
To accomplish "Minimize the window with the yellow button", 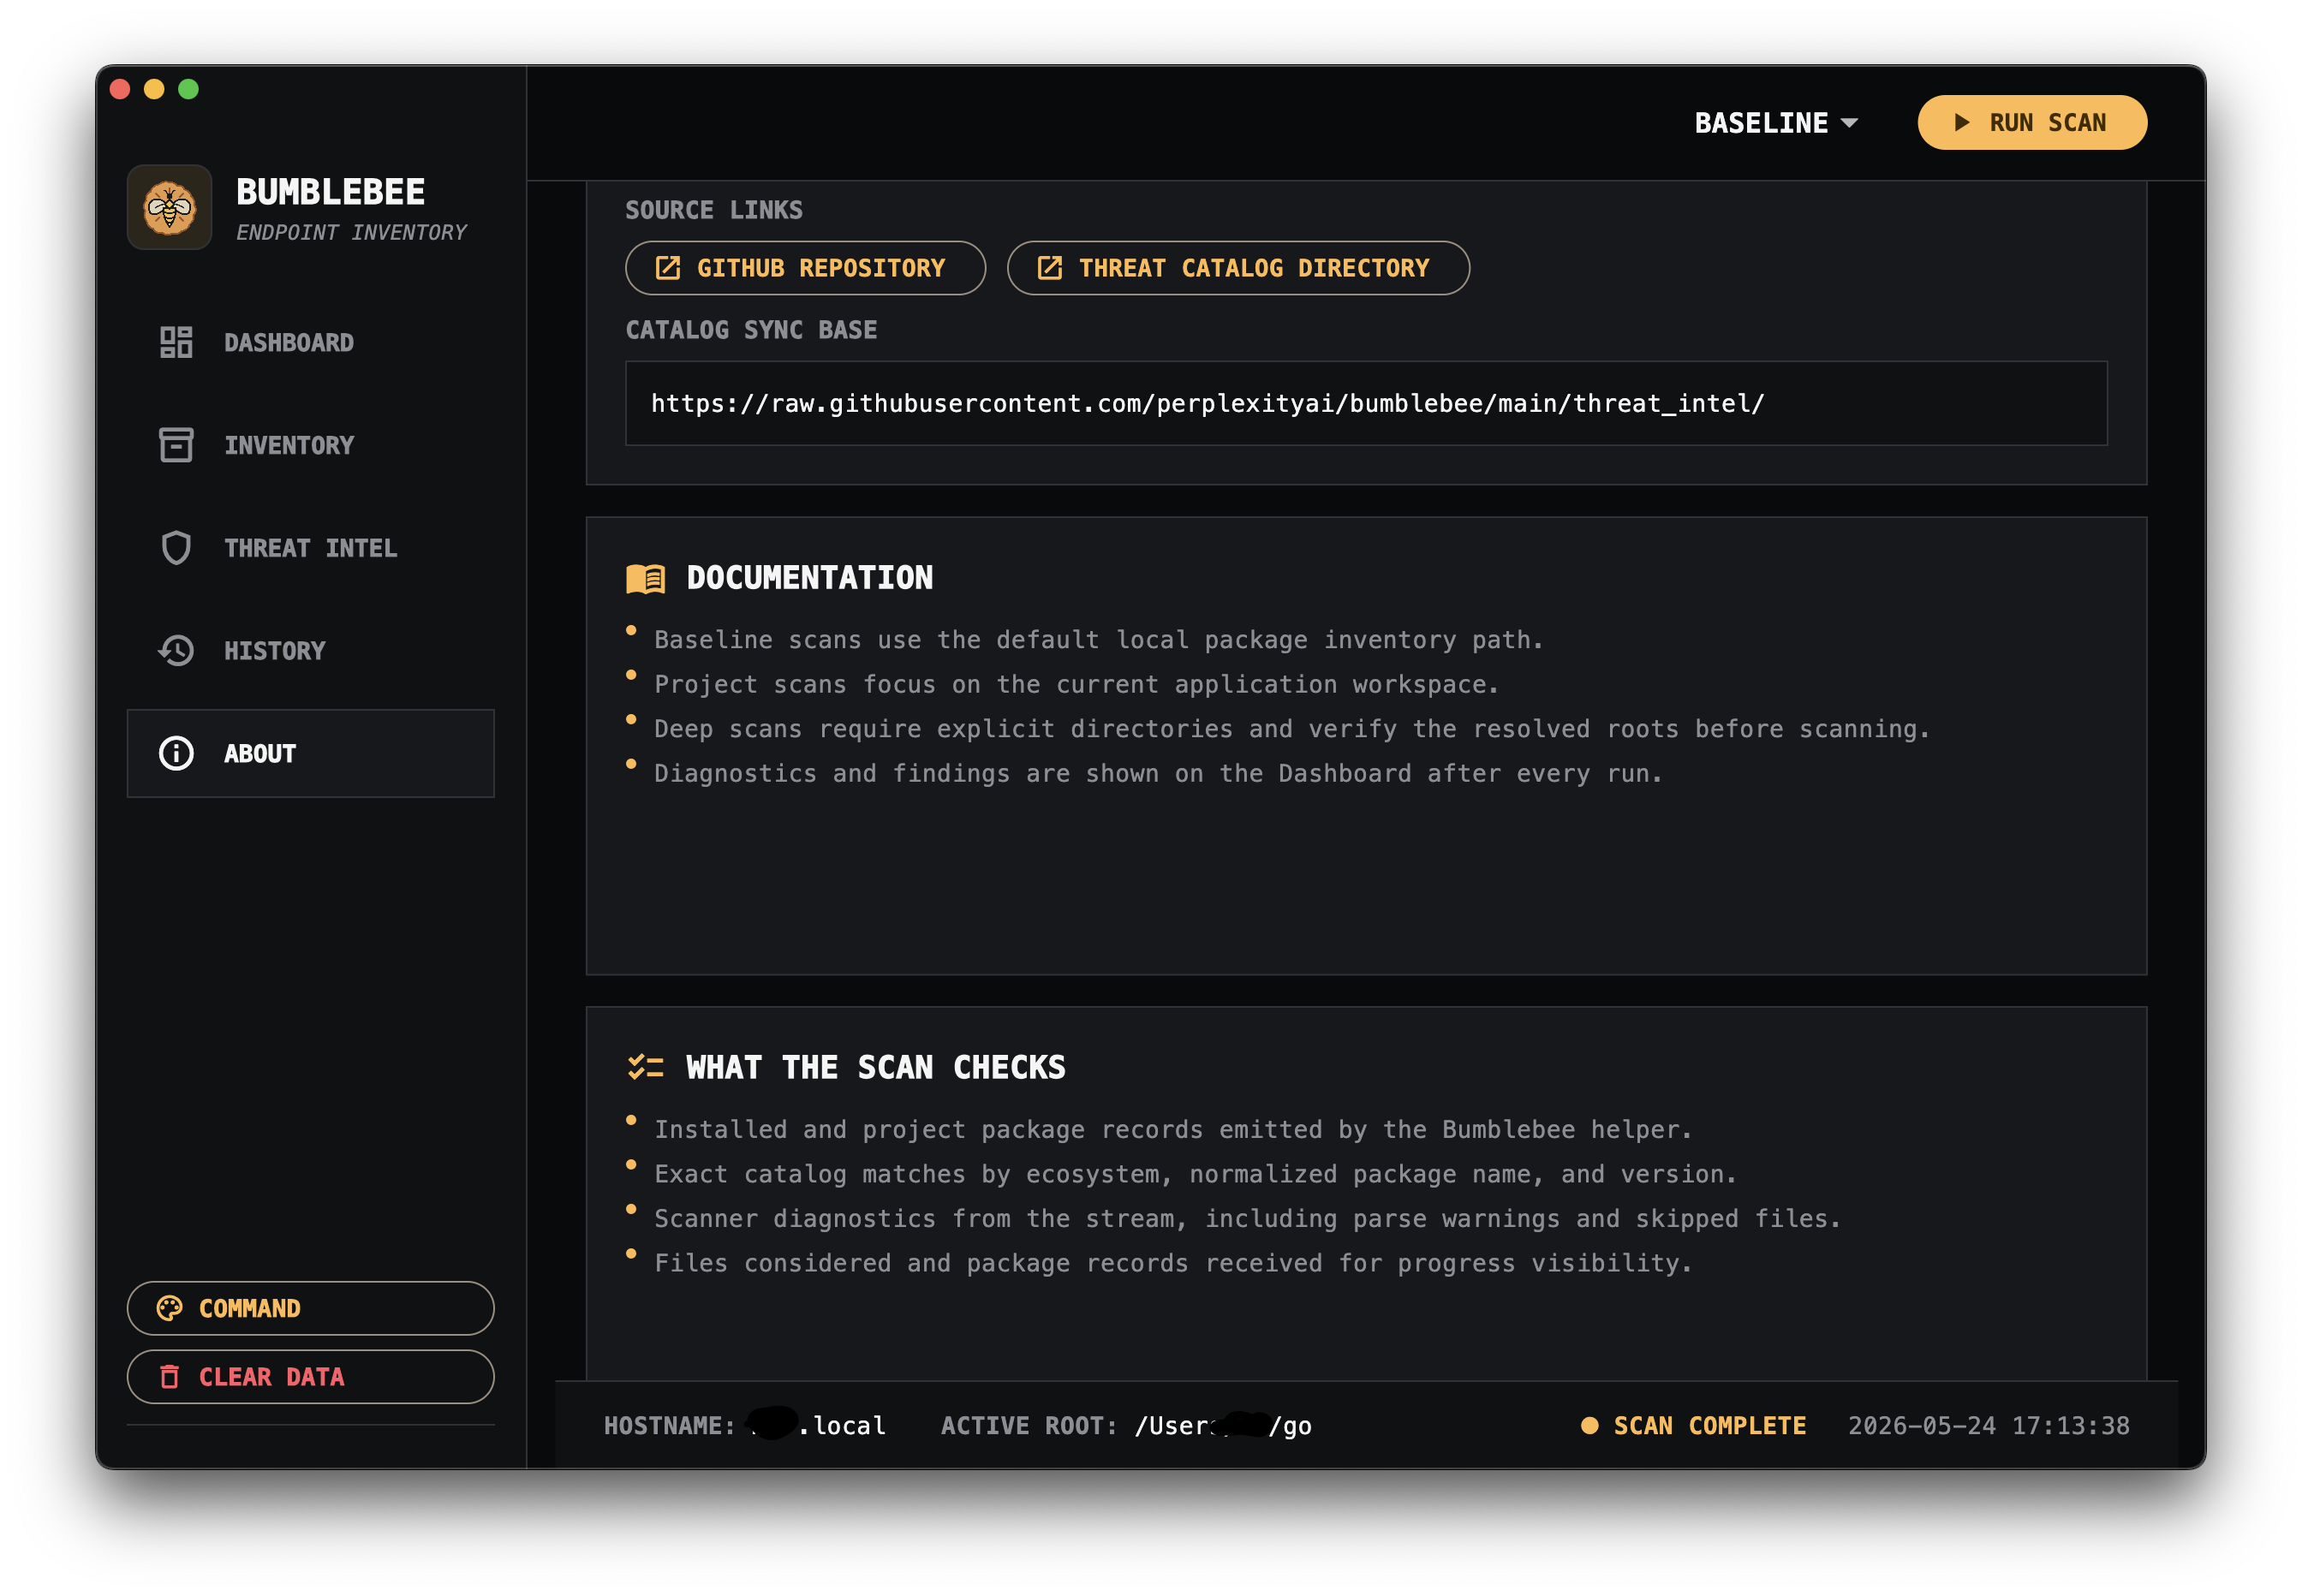I will pyautogui.click(x=154, y=89).
